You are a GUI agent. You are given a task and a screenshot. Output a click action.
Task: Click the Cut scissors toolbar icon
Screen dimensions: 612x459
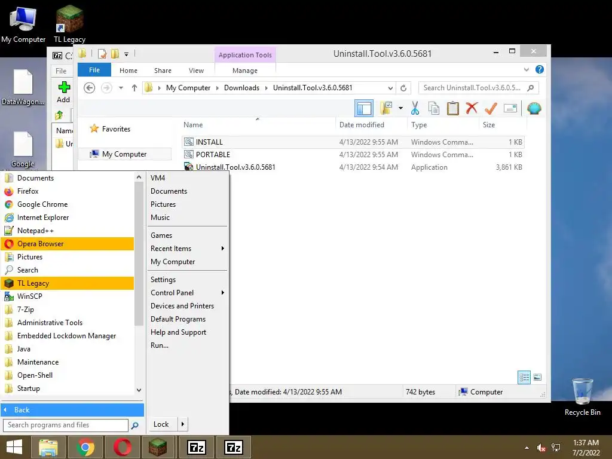coord(415,108)
